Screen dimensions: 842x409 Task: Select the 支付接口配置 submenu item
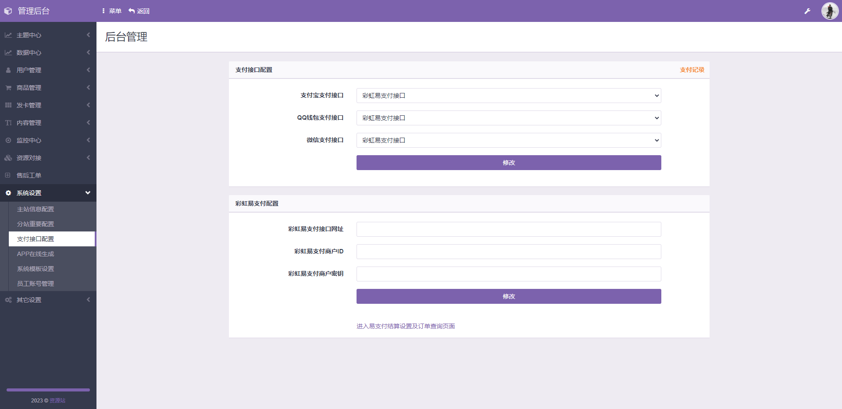(x=52, y=239)
